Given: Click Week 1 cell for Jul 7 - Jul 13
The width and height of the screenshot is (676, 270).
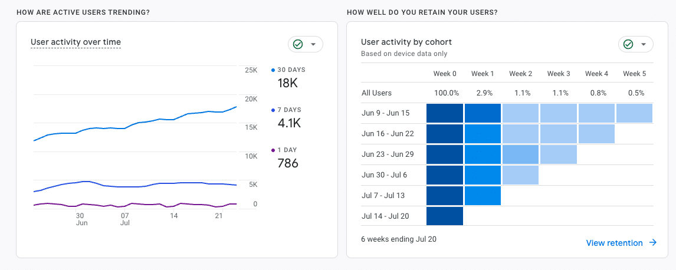Looking at the screenshot, I should tap(483, 196).
